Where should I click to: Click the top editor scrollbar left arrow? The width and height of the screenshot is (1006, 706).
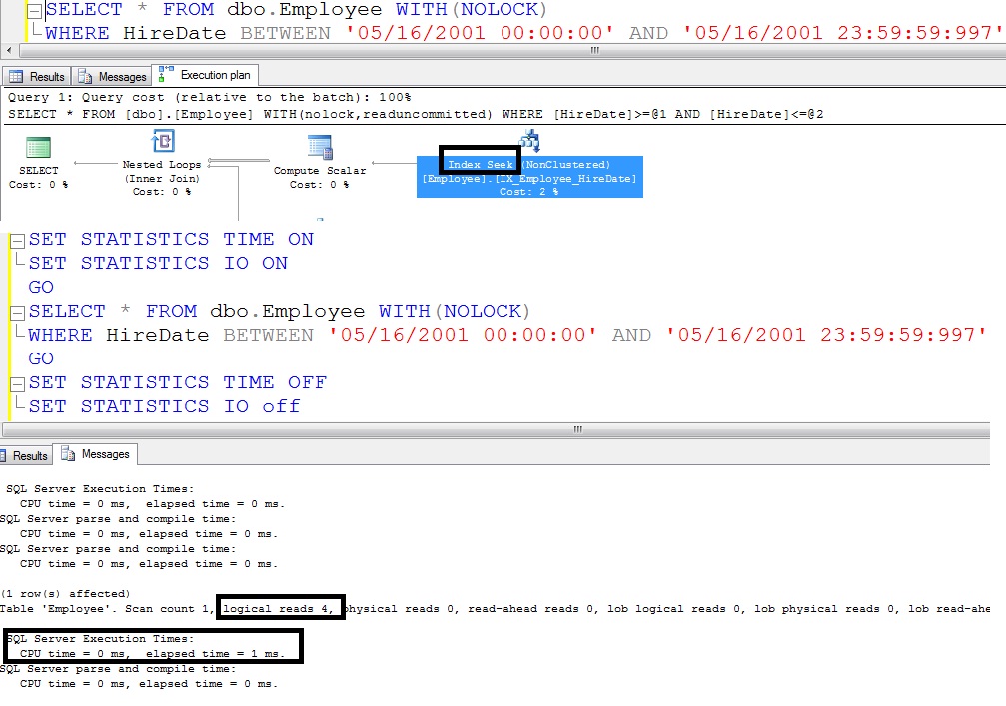point(10,50)
